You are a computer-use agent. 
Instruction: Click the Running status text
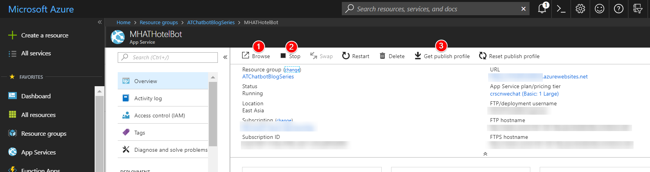click(x=253, y=93)
